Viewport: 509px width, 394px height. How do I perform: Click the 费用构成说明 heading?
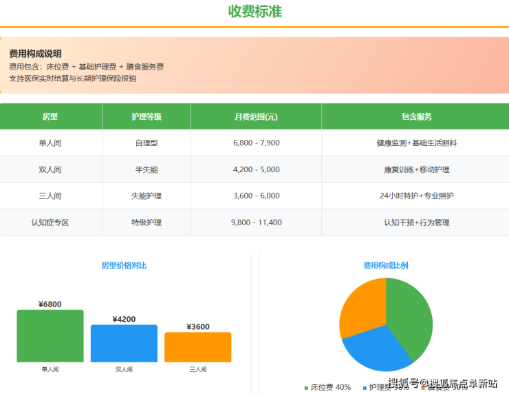point(35,54)
